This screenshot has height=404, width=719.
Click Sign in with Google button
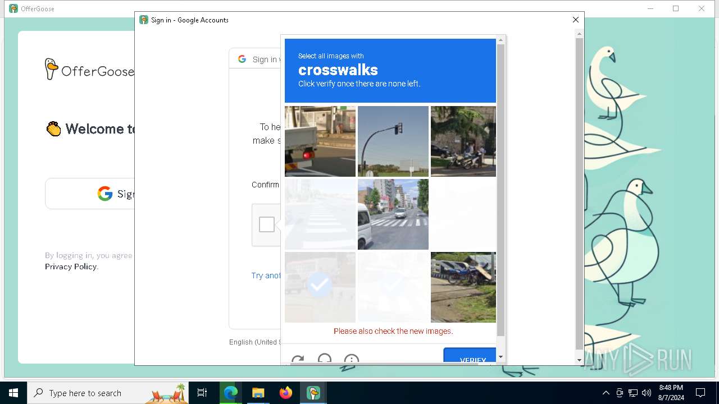tap(90, 194)
